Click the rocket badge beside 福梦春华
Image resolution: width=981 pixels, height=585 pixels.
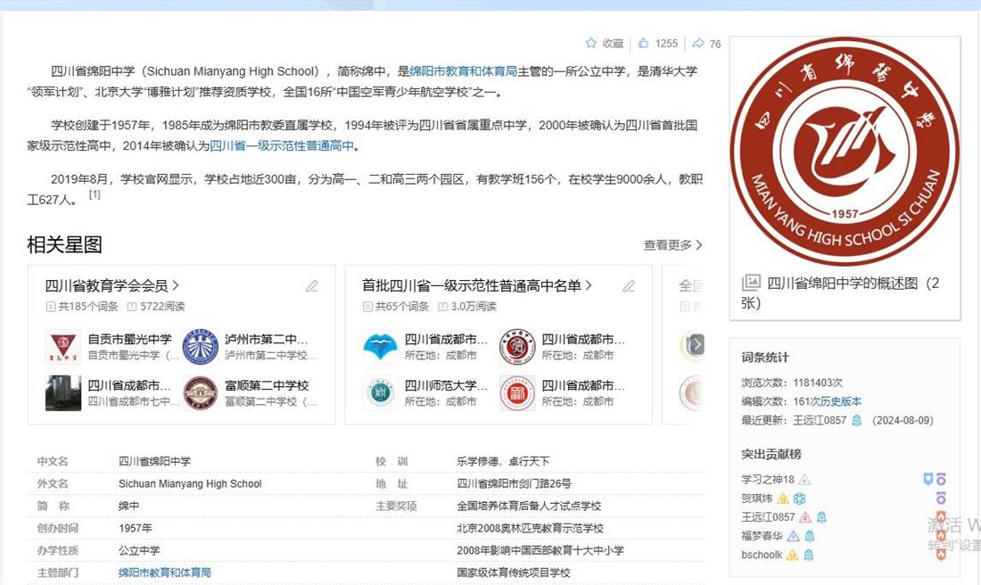pyautogui.click(x=810, y=536)
